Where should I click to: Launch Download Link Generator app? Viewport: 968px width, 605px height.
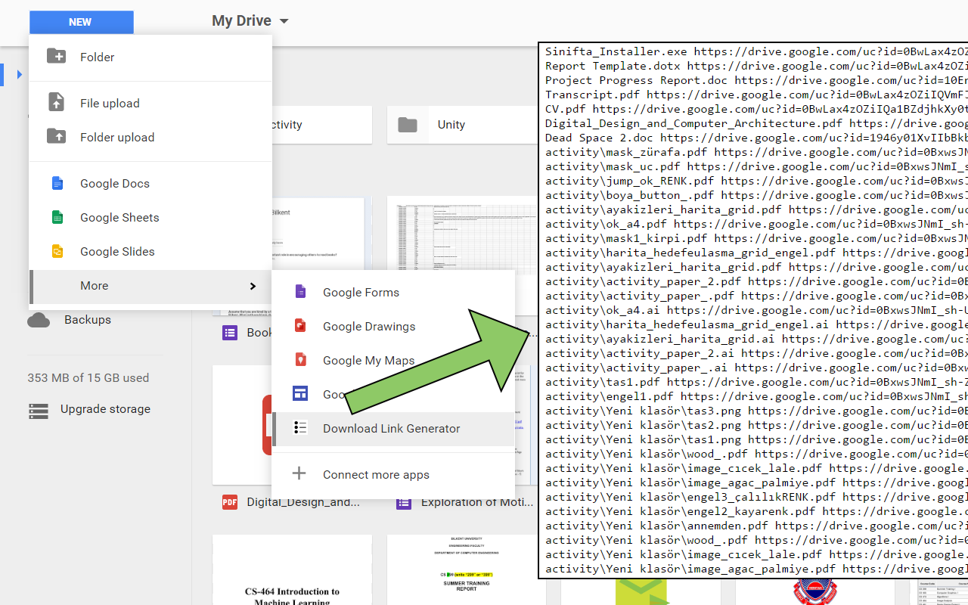click(x=393, y=428)
